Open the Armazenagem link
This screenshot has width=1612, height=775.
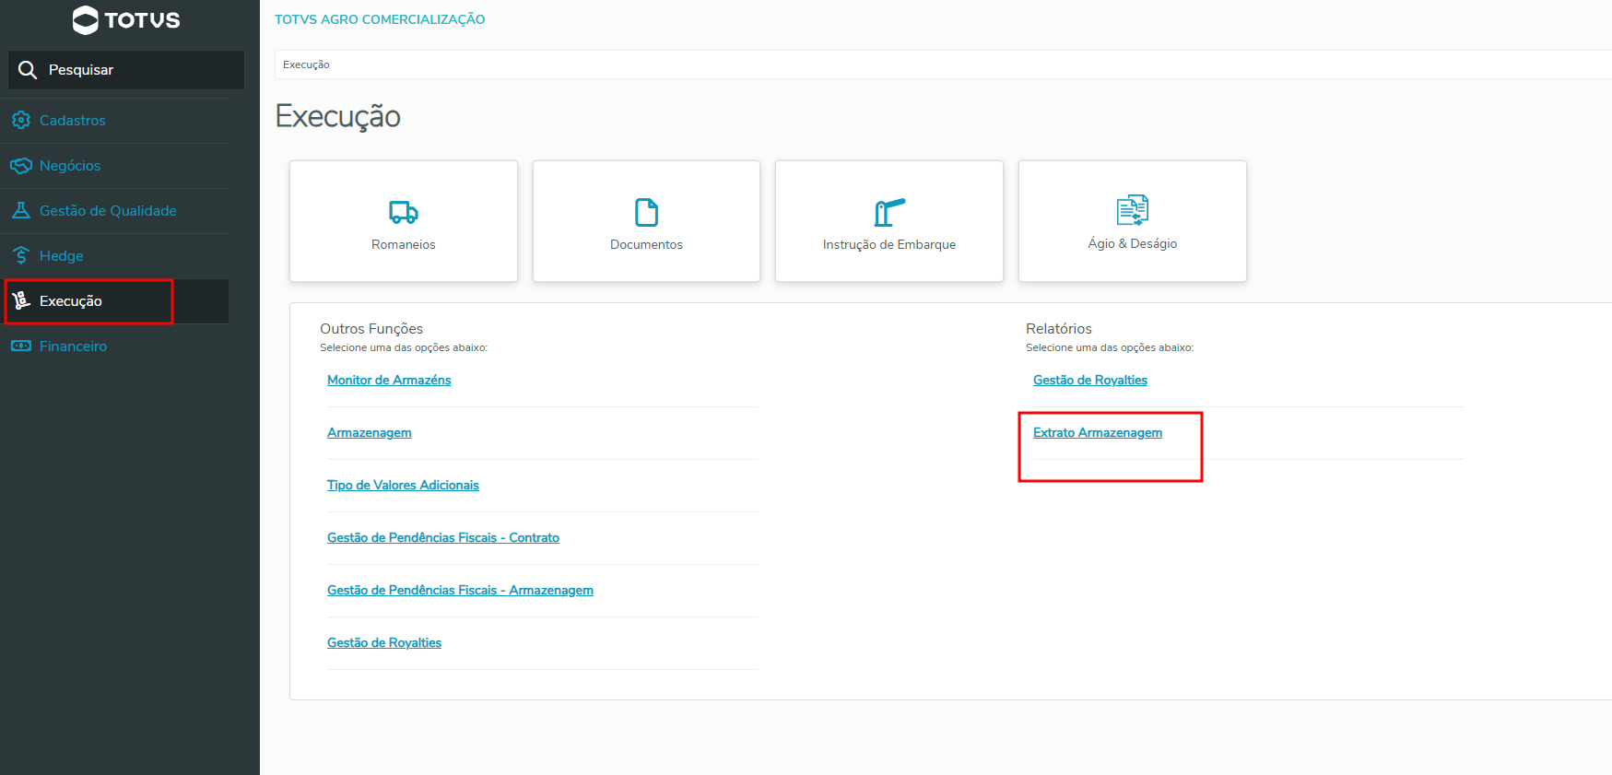pyautogui.click(x=370, y=432)
